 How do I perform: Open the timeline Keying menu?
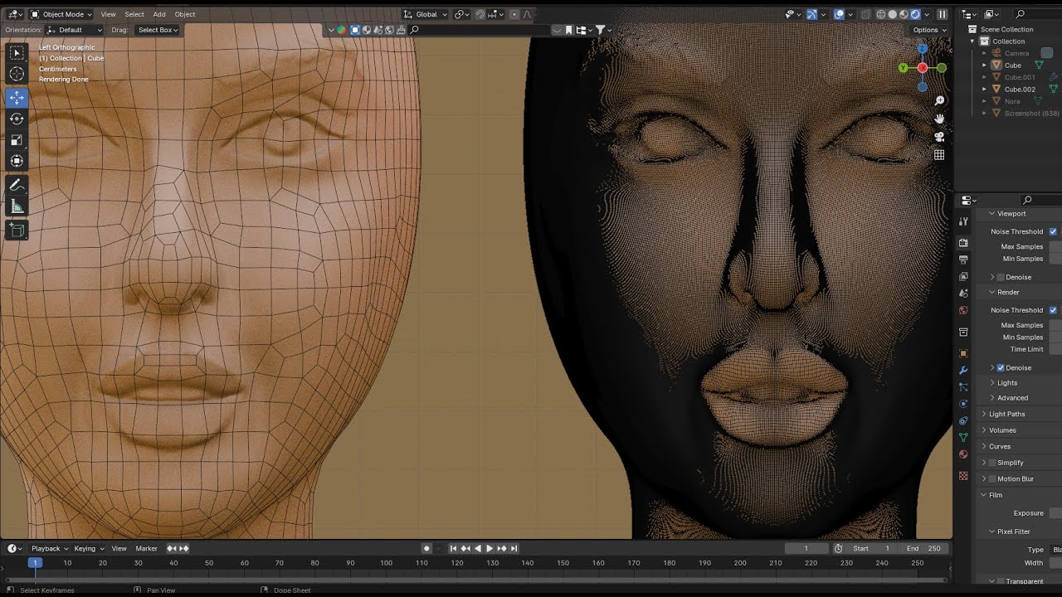coord(89,548)
